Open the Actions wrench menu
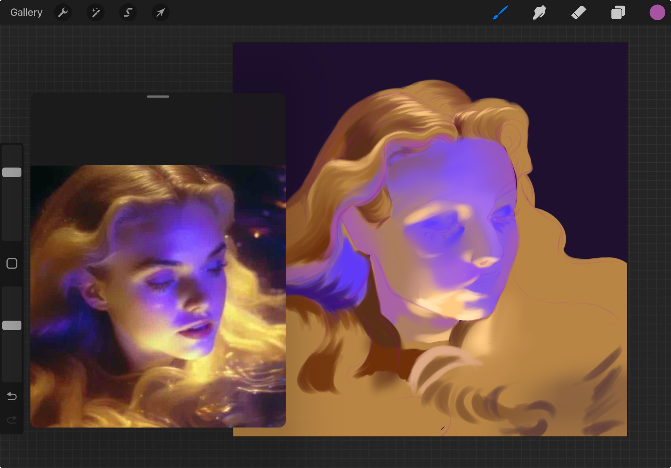Viewport: 671px width, 468px height. point(63,13)
